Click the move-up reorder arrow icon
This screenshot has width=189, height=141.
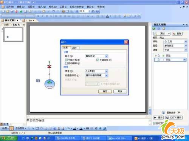(163, 112)
